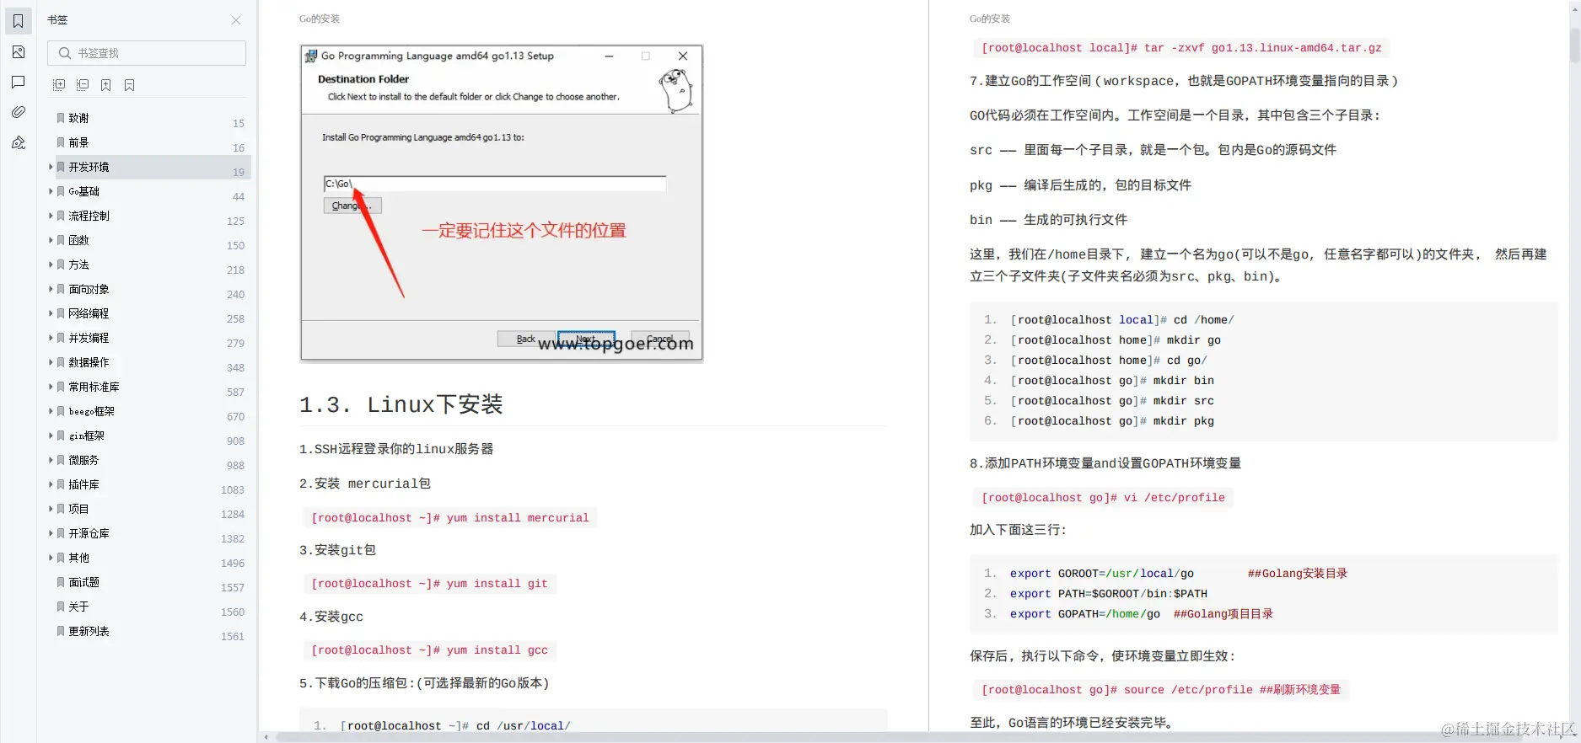Expand the 并发编程 bookmark arrow
Screen dimensions: 1581x743
point(51,338)
